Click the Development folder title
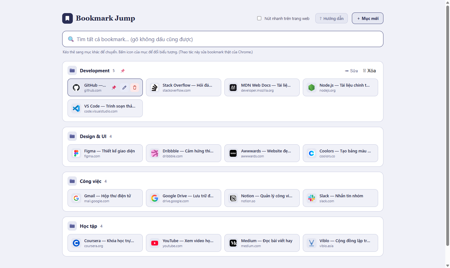The image size is (450, 268). (x=95, y=71)
